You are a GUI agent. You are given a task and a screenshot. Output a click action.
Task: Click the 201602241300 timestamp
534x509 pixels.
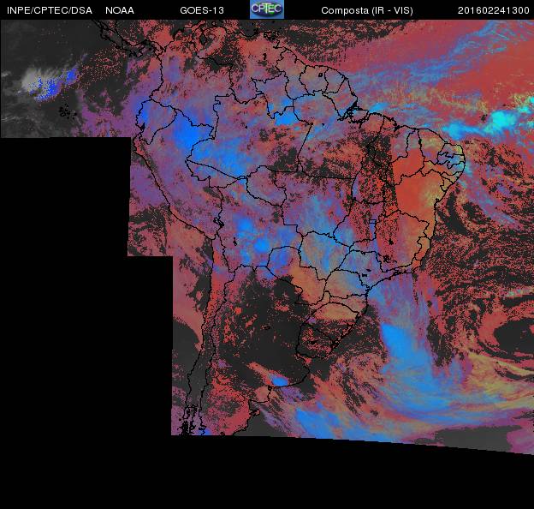click(494, 10)
